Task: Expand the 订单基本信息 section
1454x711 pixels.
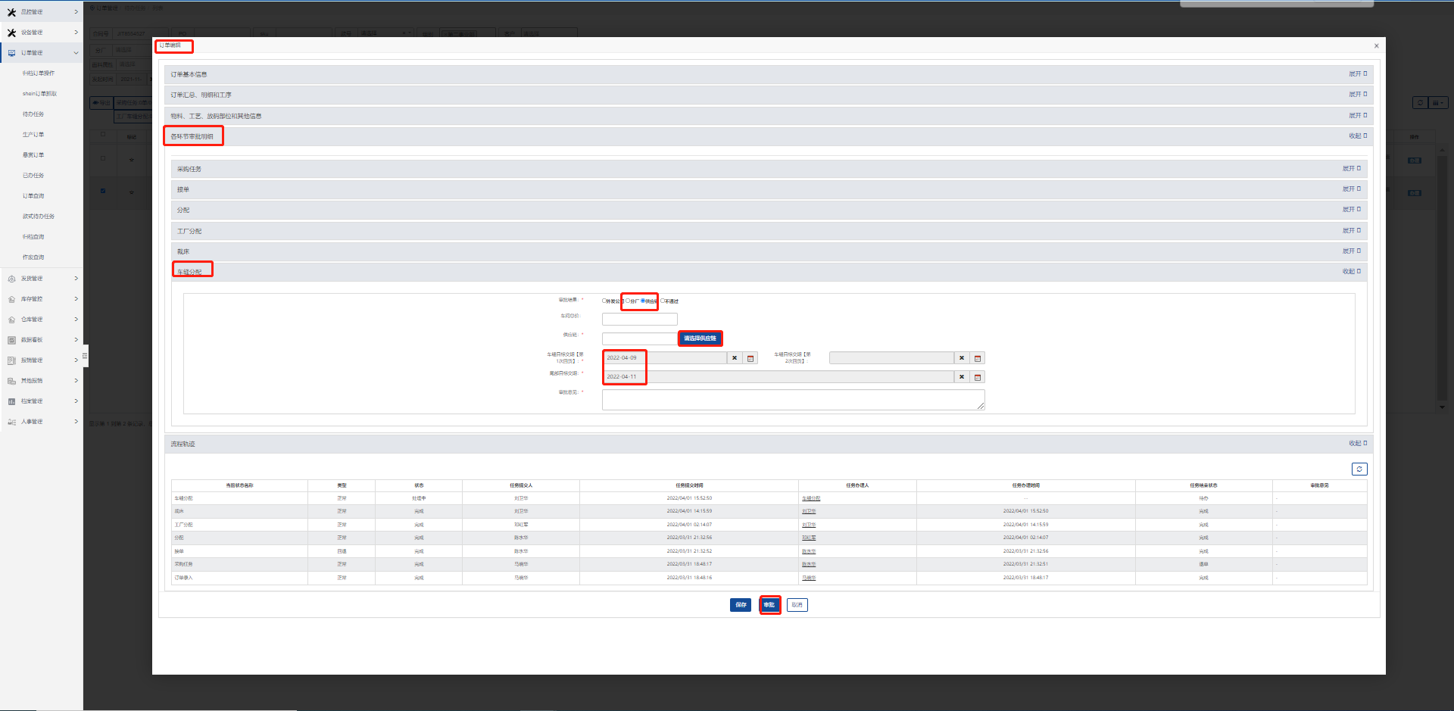Action: coord(1357,74)
